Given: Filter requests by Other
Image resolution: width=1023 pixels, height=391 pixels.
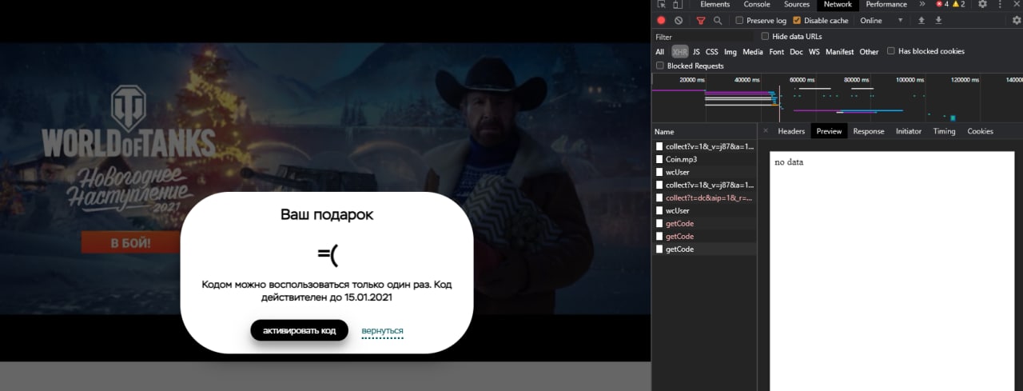Looking at the screenshot, I should click(x=869, y=52).
